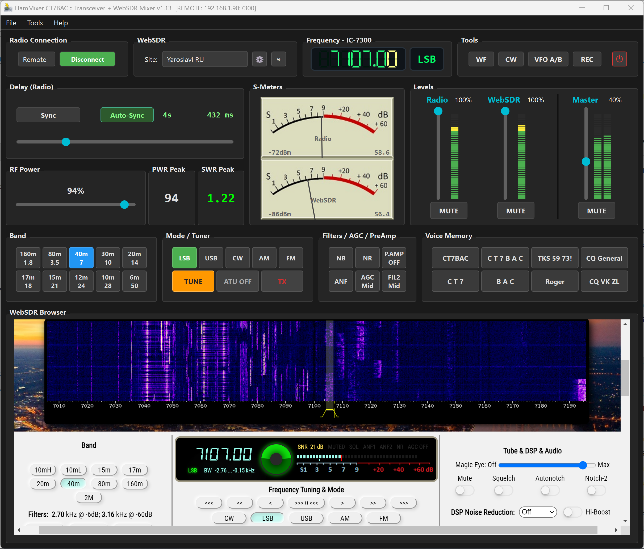Click the orange TUNE button
This screenshot has width=644, height=549.
click(x=193, y=281)
